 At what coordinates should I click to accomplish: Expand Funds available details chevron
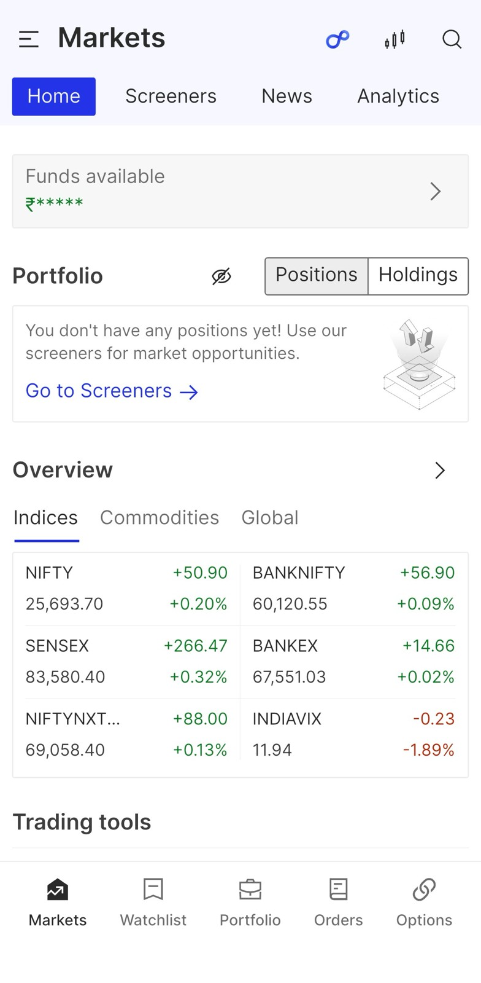[436, 192]
